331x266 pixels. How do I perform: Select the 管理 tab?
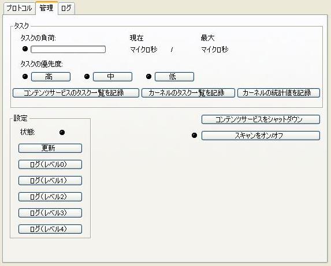coord(46,8)
